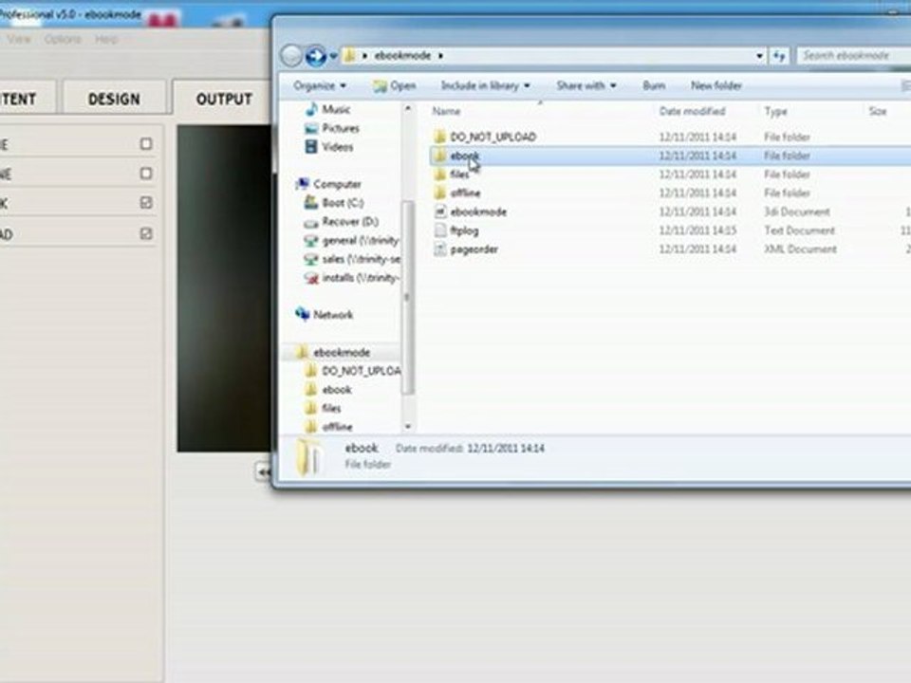This screenshot has height=683, width=911.
Task: Click ebook Date modified in details pane
Action: click(x=470, y=449)
